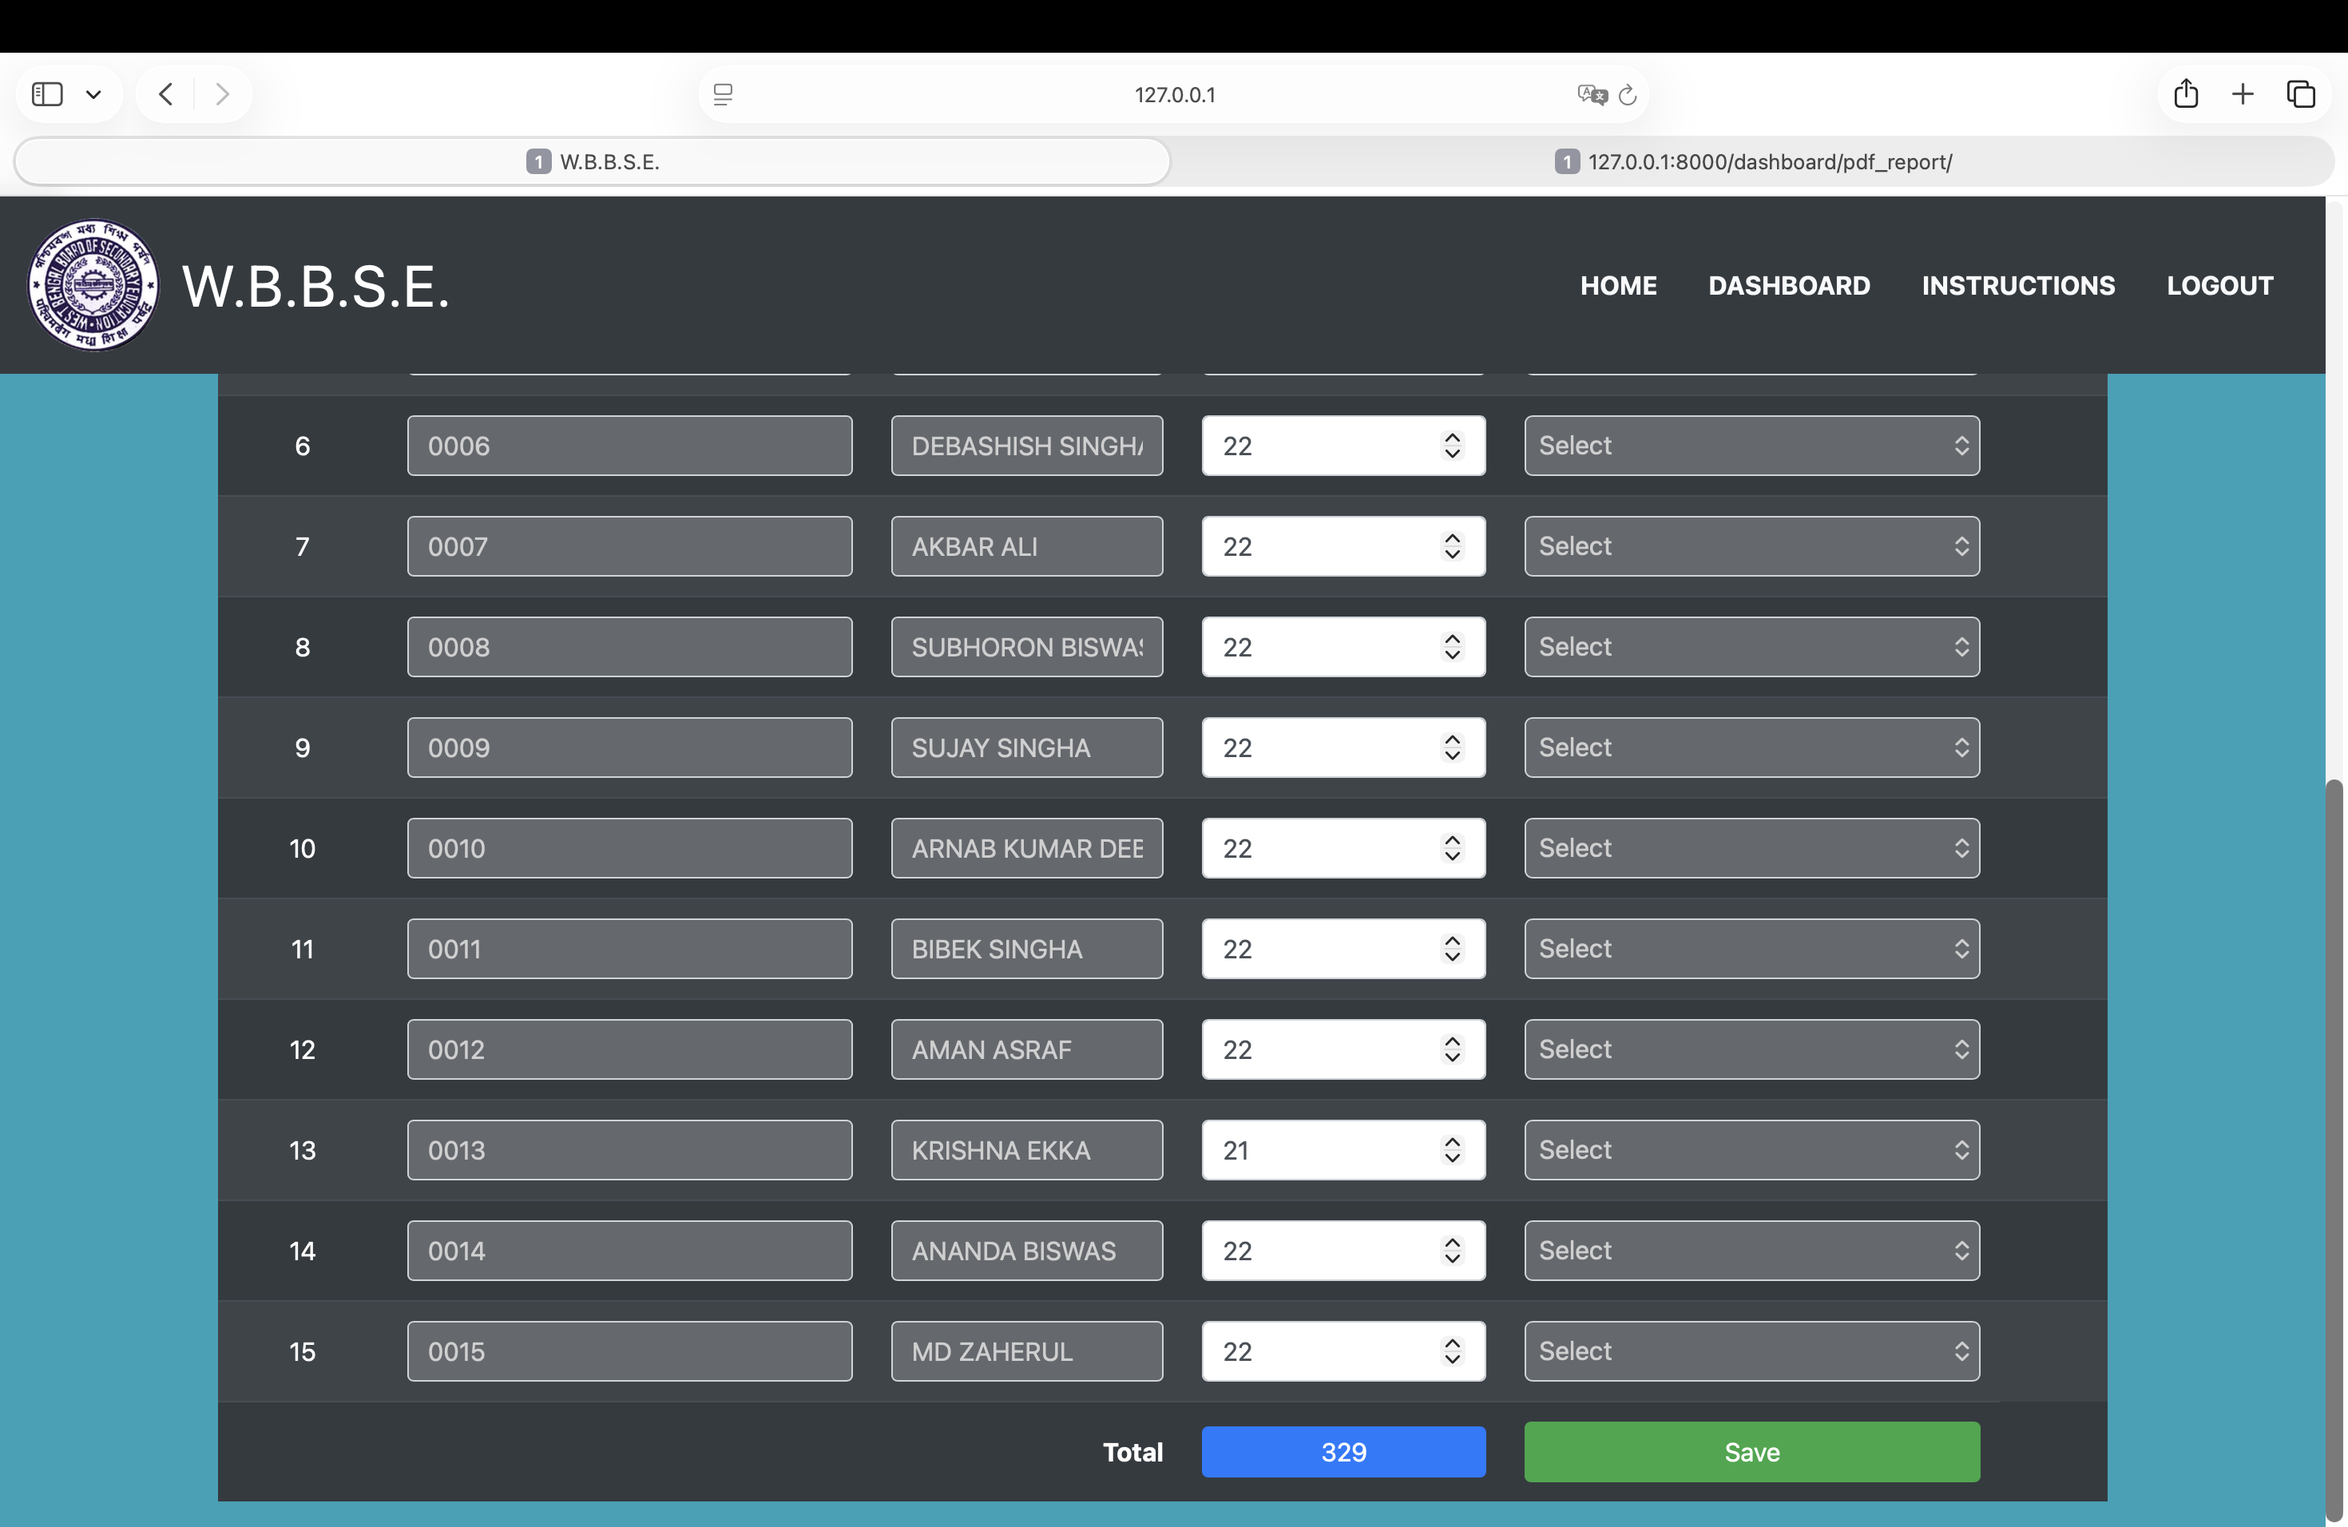This screenshot has height=1527, width=2348.
Task: Click the browser forward arrow
Action: pyautogui.click(x=223, y=95)
